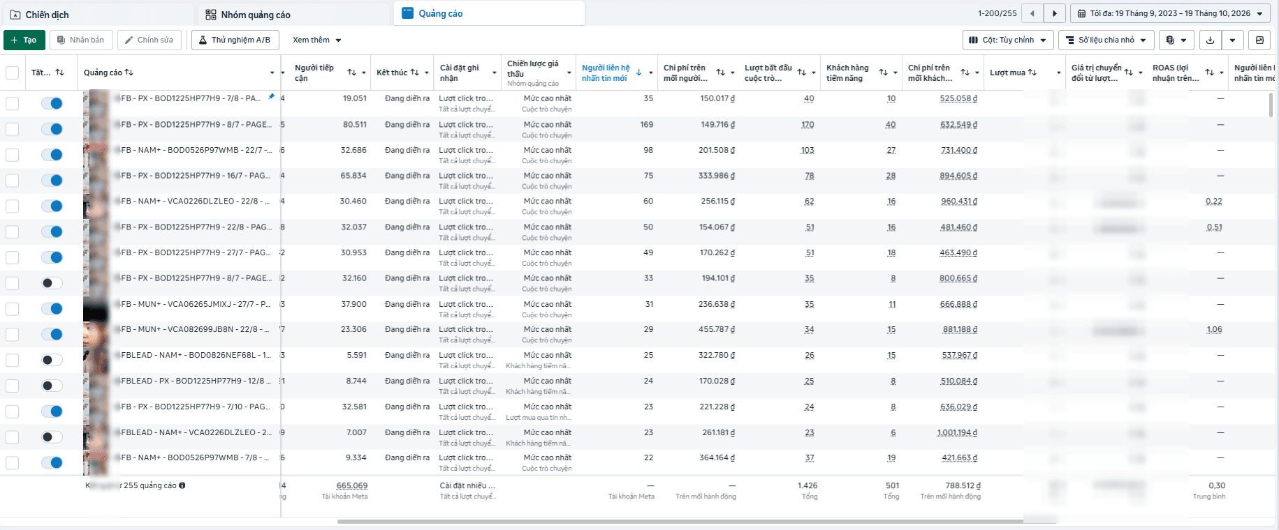Select checkbox for 'FB - MUN+ - VCA06265JMIXJ - 27/7'
This screenshot has height=530, width=1279.
(x=13, y=309)
